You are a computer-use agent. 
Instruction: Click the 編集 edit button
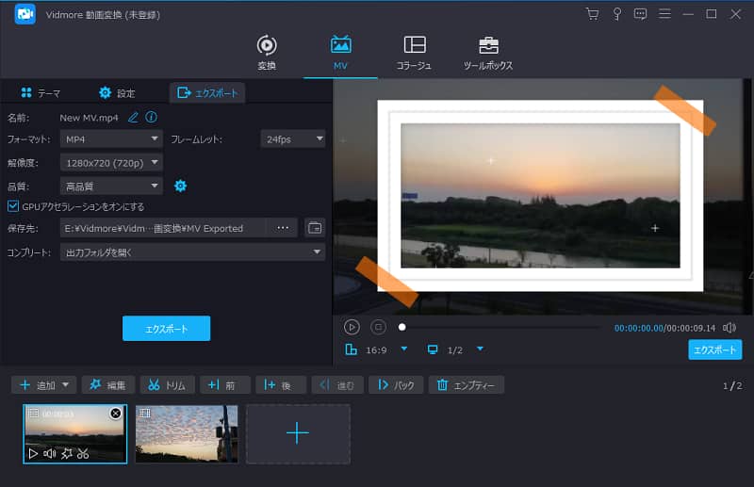[x=108, y=385]
